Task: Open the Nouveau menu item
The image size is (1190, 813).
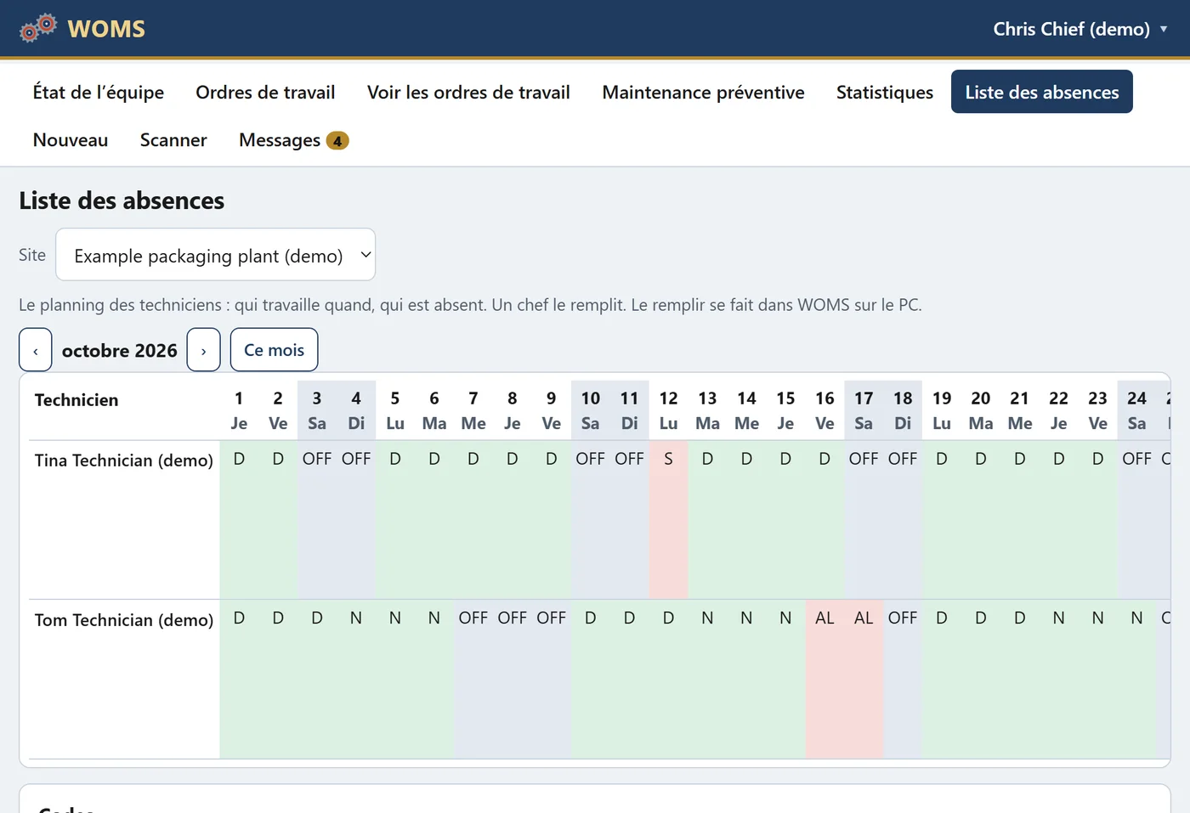Action: click(71, 139)
